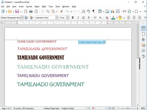Open the Tools menu
The width and height of the screenshot is (147, 110).
click(58, 6)
